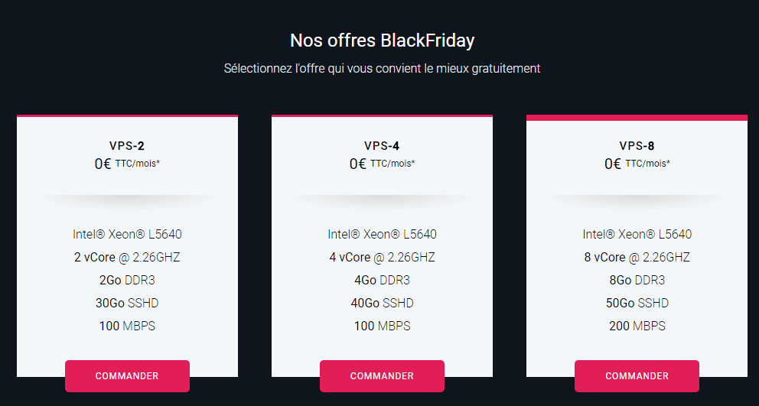Select the VPS-4 plan title
The width and height of the screenshot is (759, 406).
382,145
